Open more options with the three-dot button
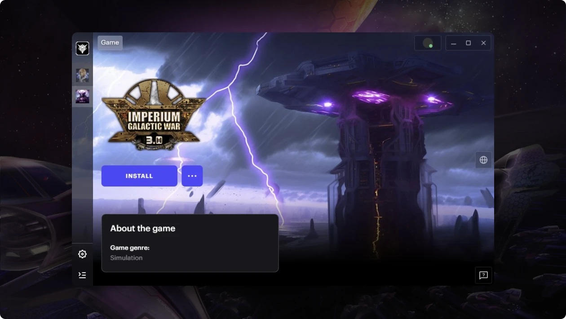 192,176
